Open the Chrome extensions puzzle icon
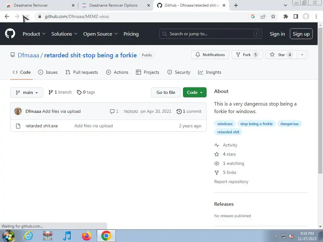Viewport: 323px width, 242px height. 285,16
